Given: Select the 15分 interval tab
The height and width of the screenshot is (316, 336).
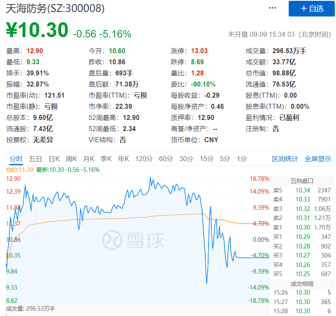Looking at the screenshot, I should pos(207,159).
